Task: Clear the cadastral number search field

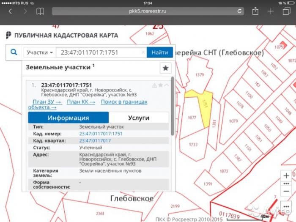Action: tap(143, 52)
